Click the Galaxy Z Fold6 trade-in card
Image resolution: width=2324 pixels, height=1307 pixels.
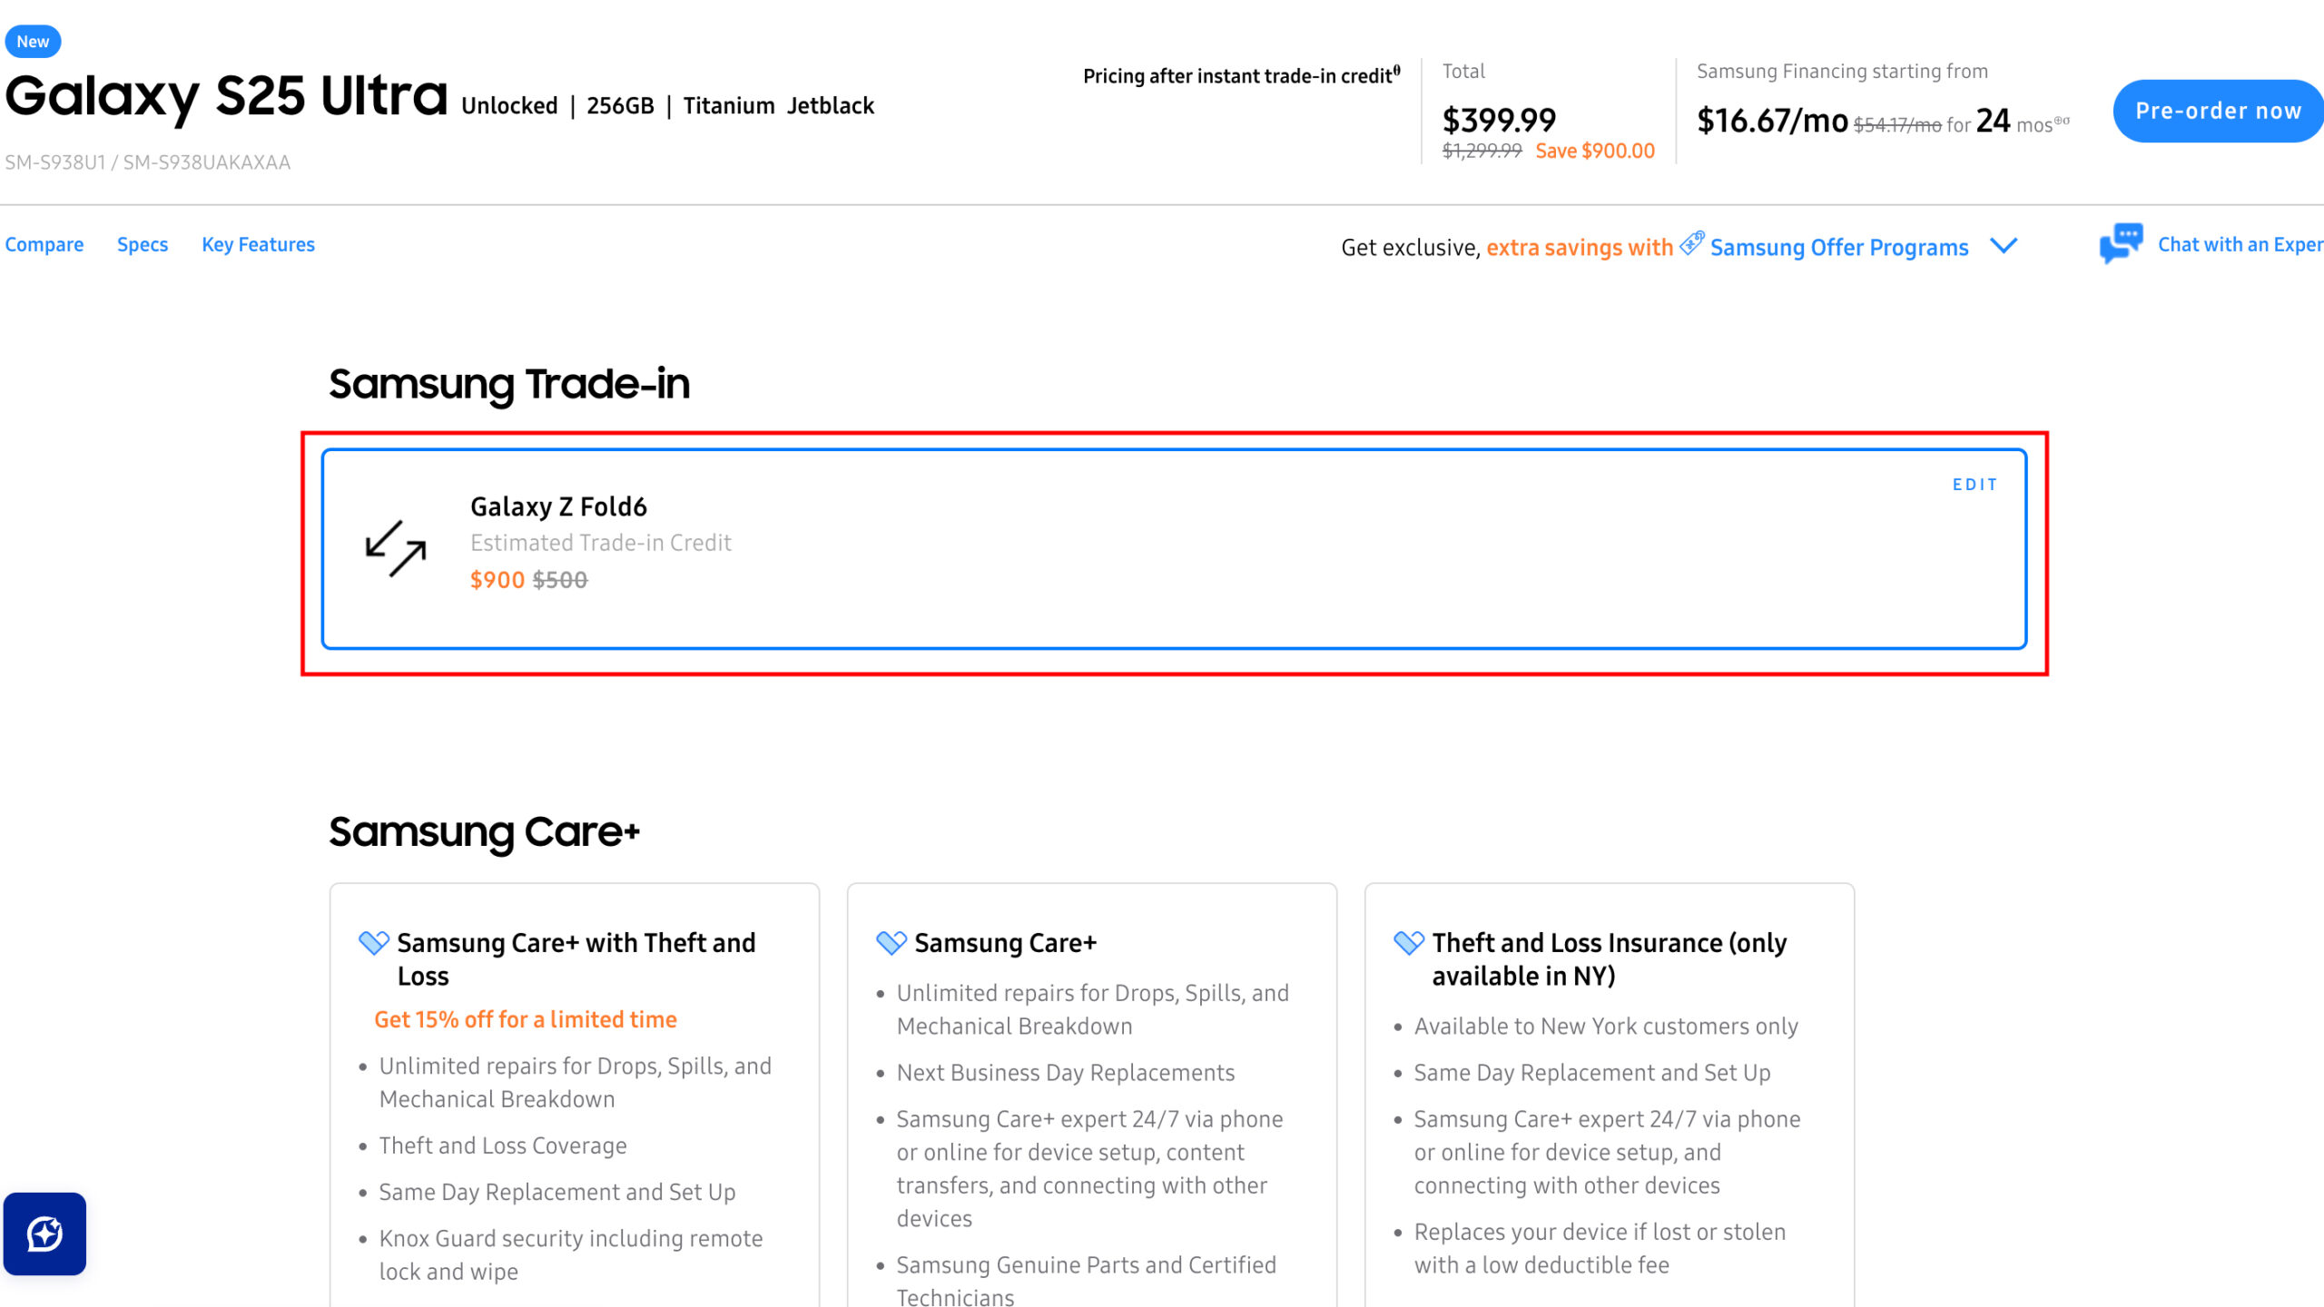(1173, 550)
